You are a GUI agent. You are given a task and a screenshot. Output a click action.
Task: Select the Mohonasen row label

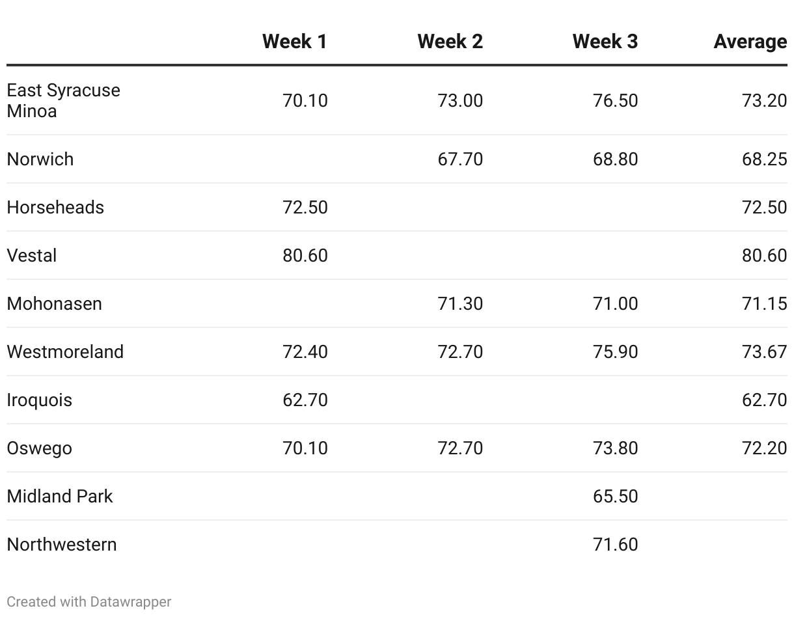[x=55, y=304]
